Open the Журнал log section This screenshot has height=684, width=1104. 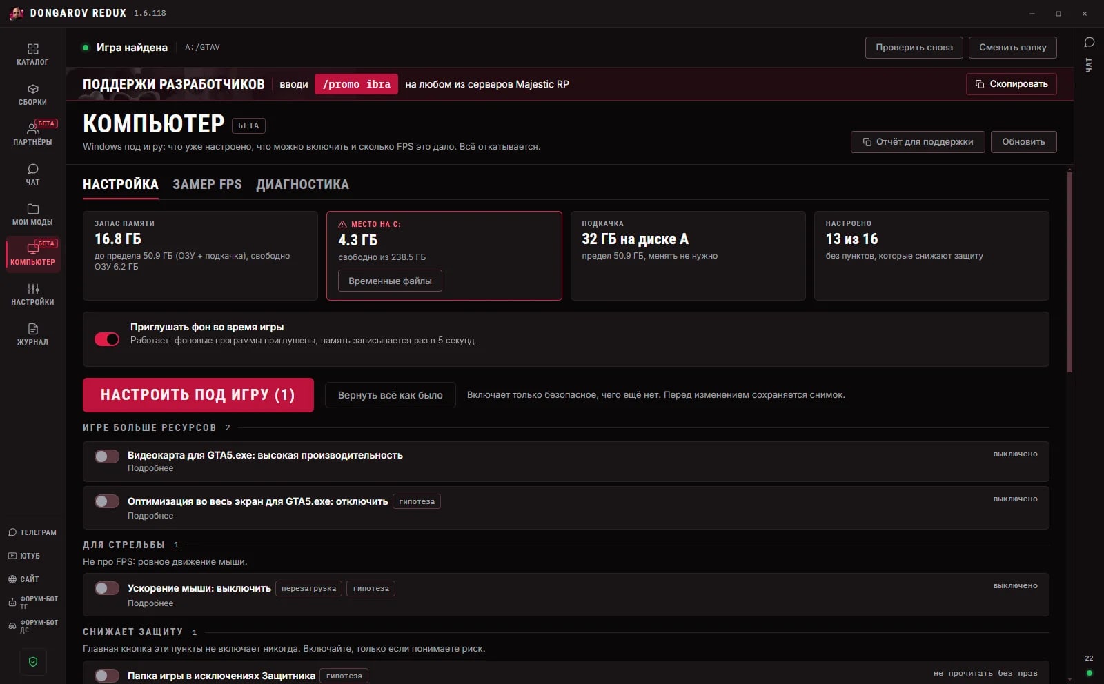point(32,334)
